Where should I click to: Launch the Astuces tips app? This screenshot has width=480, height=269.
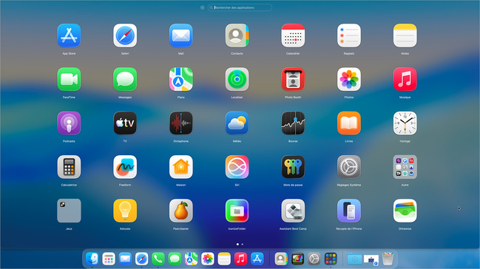125,211
